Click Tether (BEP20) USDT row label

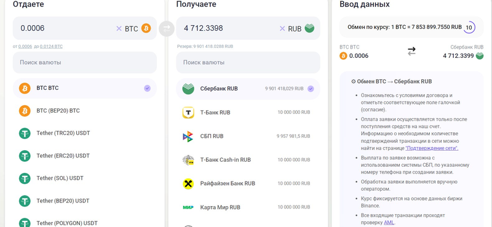pyautogui.click(x=63, y=201)
